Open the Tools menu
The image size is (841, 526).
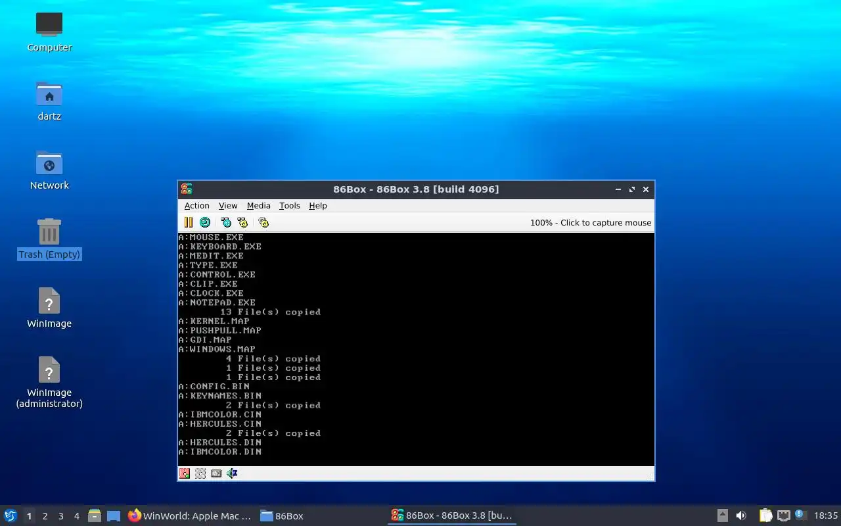pos(289,206)
